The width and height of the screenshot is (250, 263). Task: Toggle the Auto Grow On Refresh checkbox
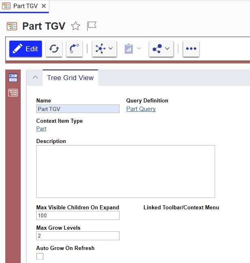40,256
